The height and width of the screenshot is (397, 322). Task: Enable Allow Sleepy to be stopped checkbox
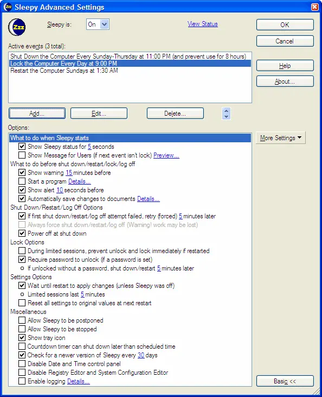click(x=22, y=329)
